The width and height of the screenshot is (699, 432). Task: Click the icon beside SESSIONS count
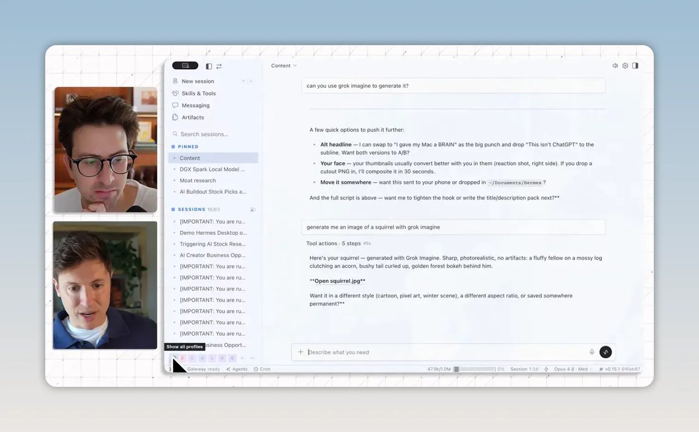coord(253,209)
